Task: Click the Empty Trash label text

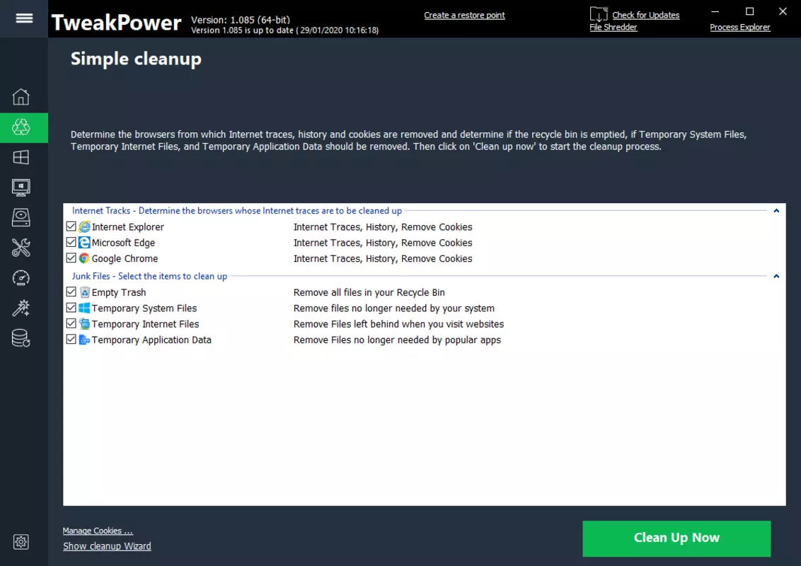Action: (x=118, y=292)
